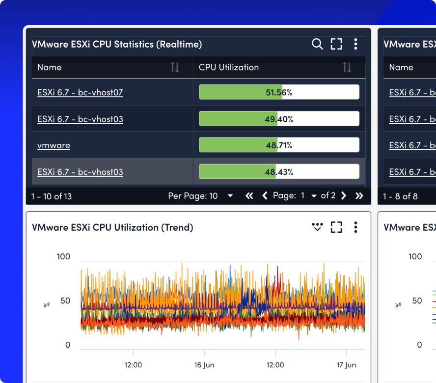Screen dimensions: 436x383
Task: Sort table by Name column arrows
Action: pos(175,67)
